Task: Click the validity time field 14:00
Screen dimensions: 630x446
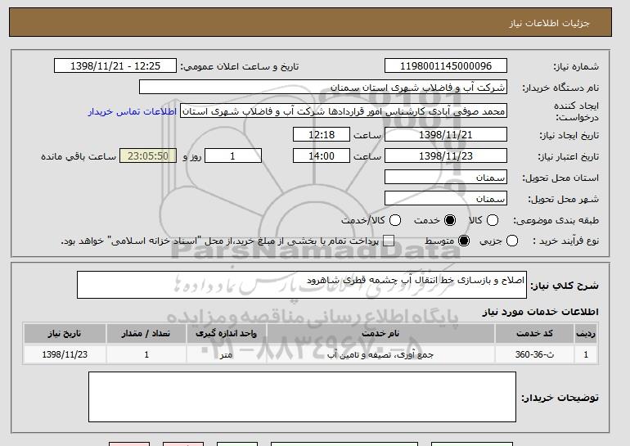Action: coord(322,156)
